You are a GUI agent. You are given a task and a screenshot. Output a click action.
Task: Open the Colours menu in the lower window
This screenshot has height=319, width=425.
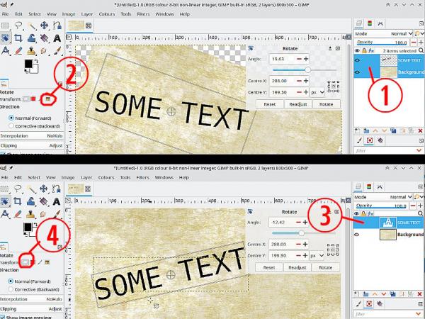(106, 177)
